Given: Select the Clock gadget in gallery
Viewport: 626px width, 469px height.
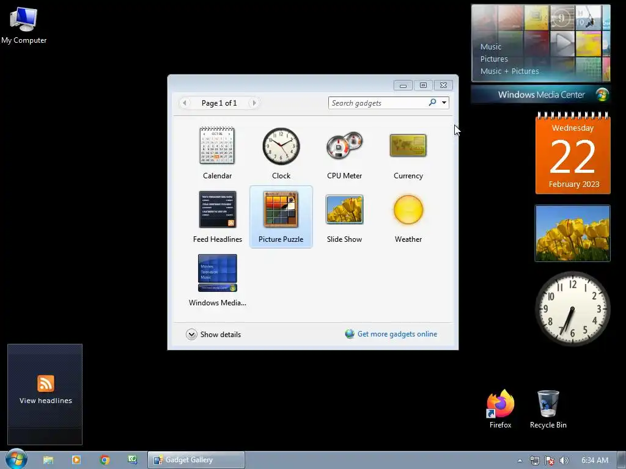Looking at the screenshot, I should click(281, 146).
